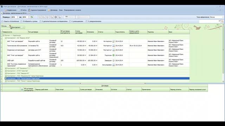The width and height of the screenshot is (225, 126).
Task: Open tab list arrow left of document tab
Action: click(x=1, y=13)
